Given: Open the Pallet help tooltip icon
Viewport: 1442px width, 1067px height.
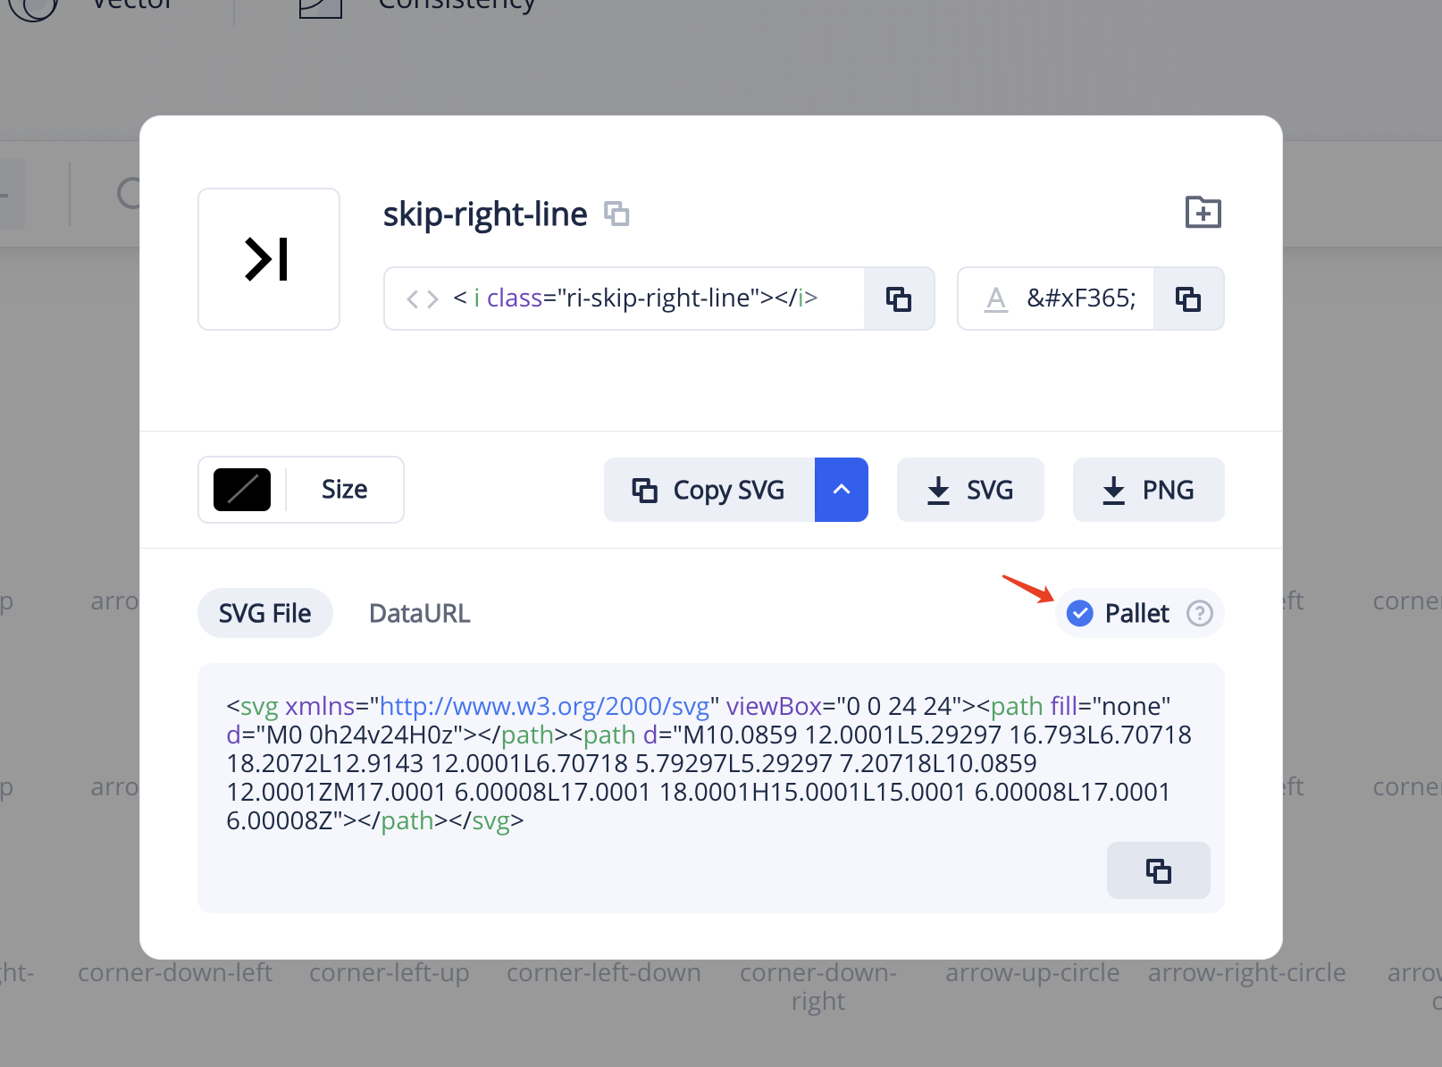Looking at the screenshot, I should 1200,613.
